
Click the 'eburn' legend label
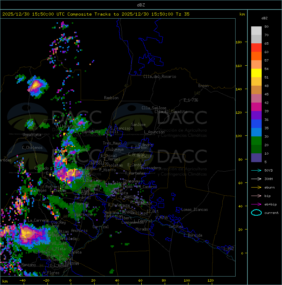tap(269, 188)
